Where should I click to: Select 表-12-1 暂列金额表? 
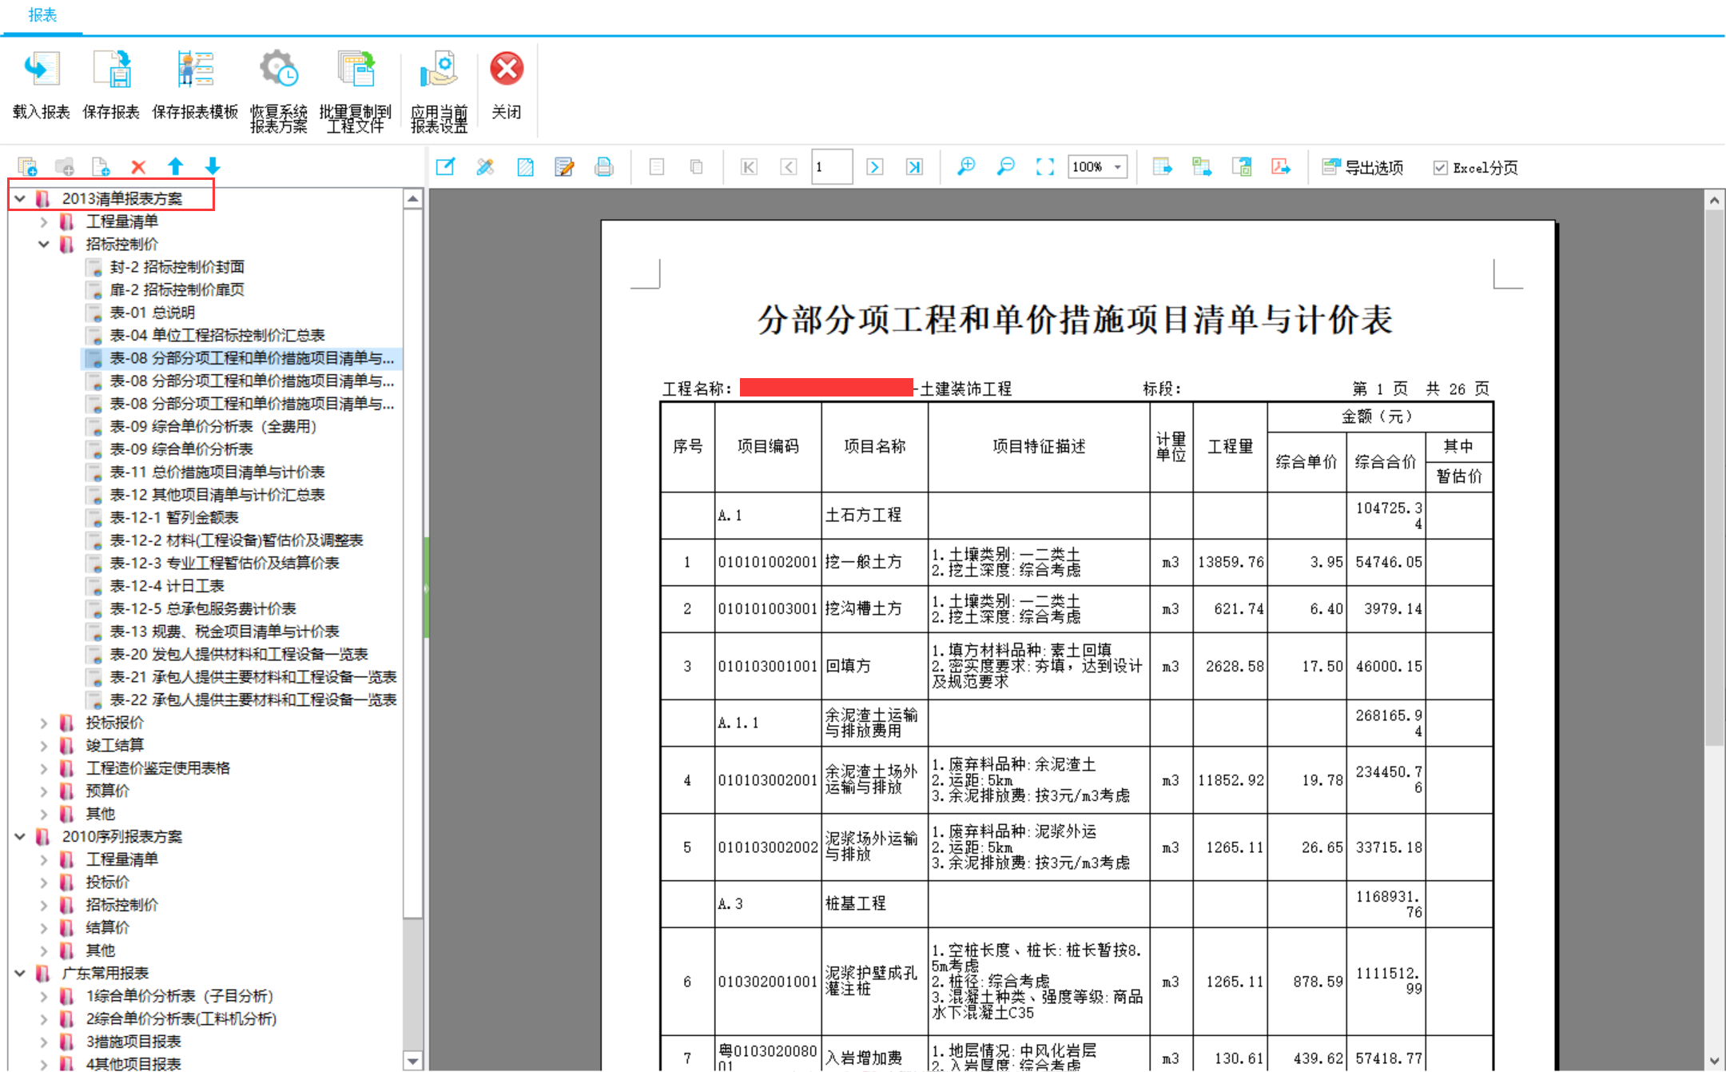point(173,517)
